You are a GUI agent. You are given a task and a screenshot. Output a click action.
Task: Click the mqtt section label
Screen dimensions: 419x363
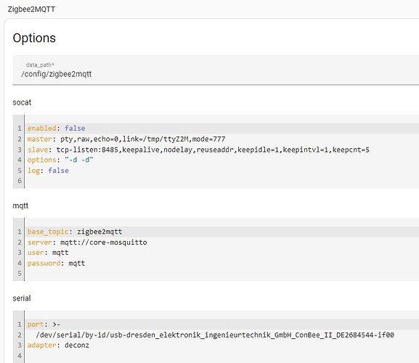pos(20,206)
